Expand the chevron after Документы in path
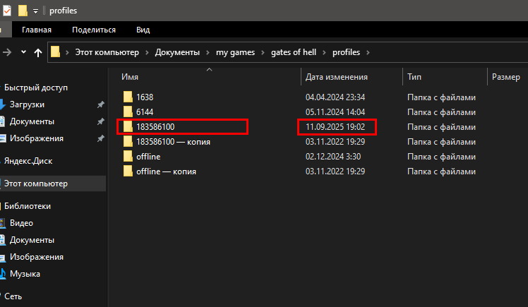 [208, 52]
